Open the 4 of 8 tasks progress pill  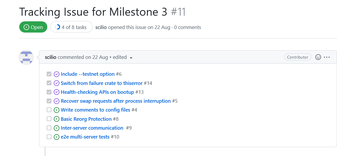coord(71,27)
